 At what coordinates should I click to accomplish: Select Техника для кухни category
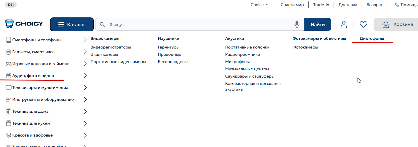(x=31, y=123)
